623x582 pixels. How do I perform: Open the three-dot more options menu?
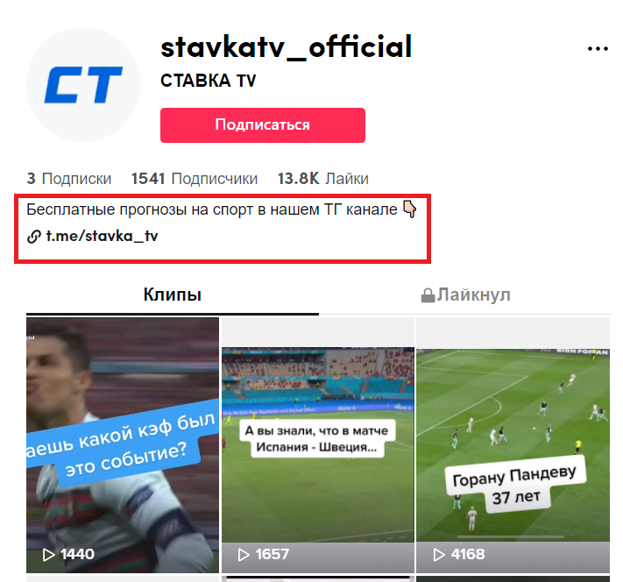(x=598, y=49)
